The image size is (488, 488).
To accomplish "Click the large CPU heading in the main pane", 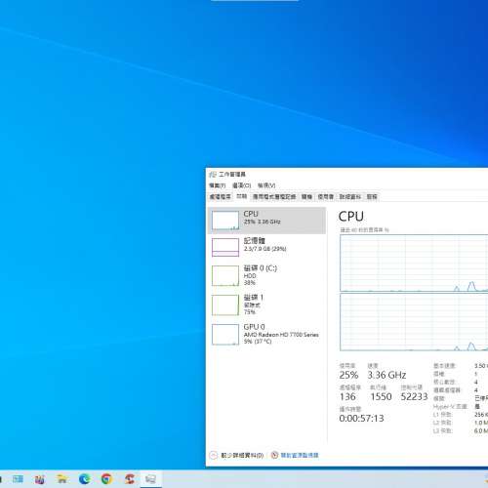I will tap(350, 217).
